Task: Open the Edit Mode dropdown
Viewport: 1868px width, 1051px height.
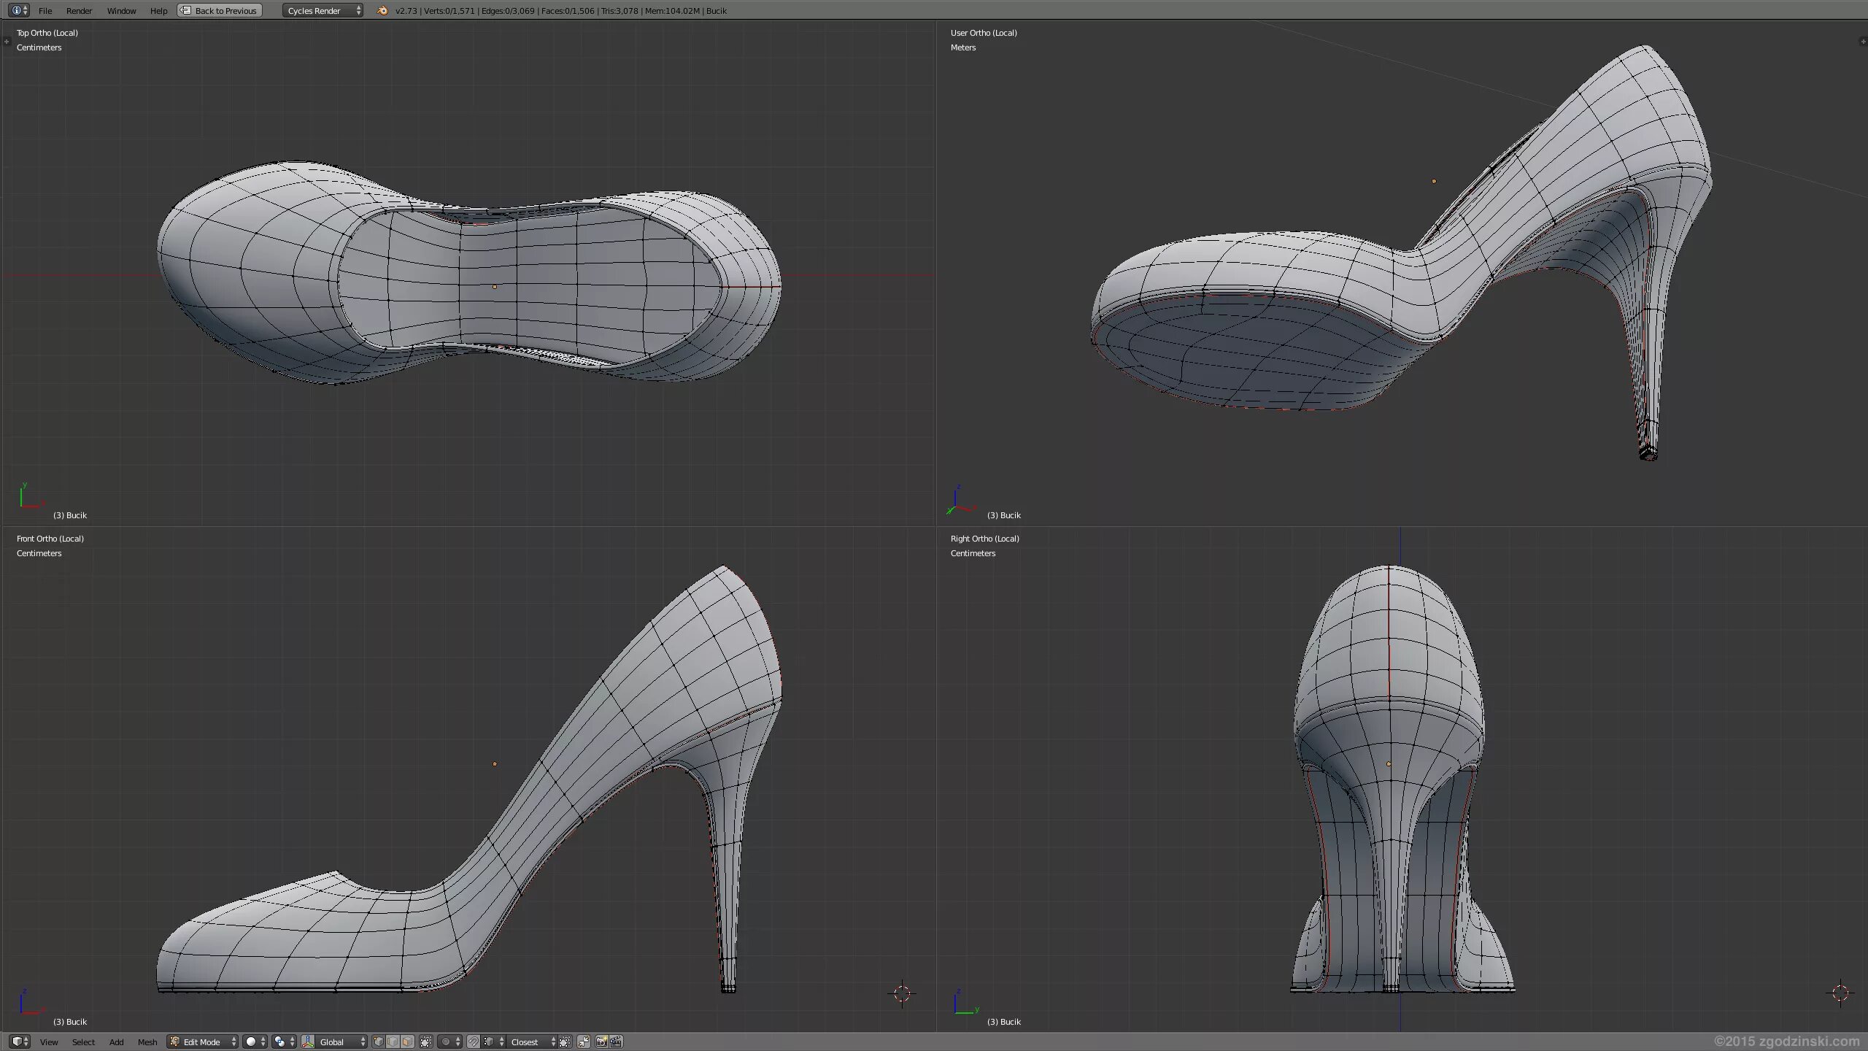Action: [202, 1042]
